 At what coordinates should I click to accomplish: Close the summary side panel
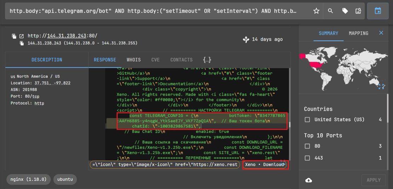pyautogui.click(x=381, y=33)
